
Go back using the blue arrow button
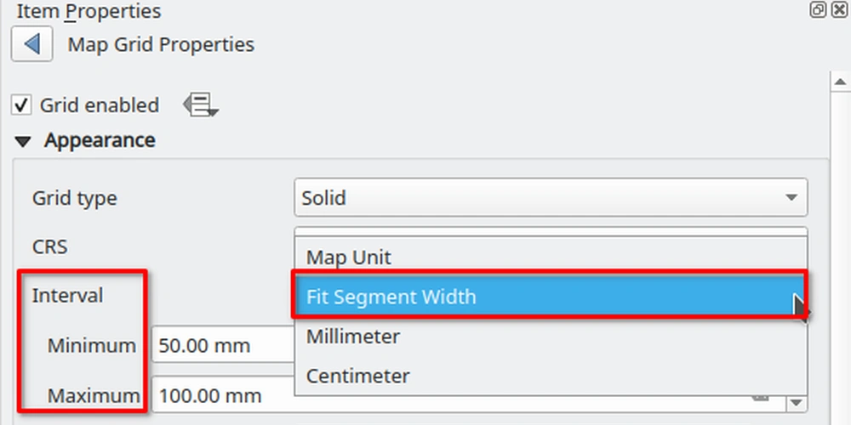(32, 44)
